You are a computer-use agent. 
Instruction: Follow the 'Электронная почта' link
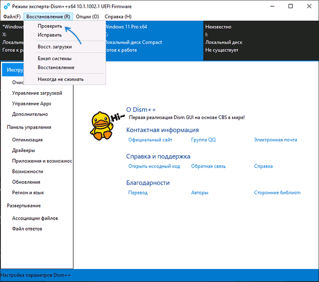[x=275, y=140]
